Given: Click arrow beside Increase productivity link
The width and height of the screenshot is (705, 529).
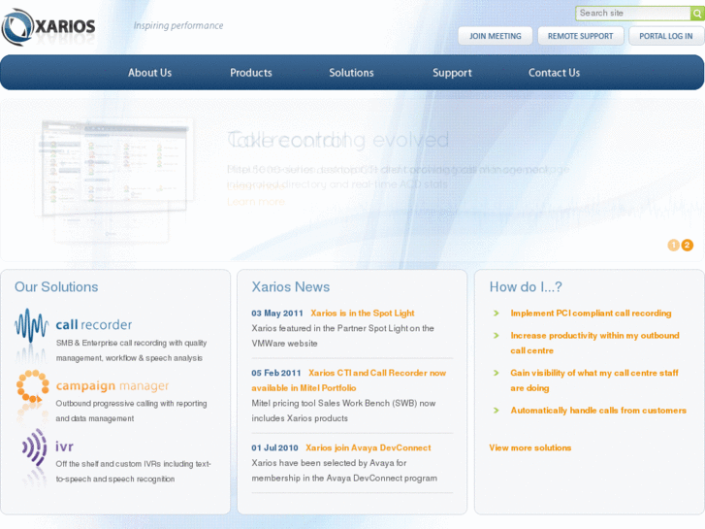Looking at the screenshot, I should point(497,336).
